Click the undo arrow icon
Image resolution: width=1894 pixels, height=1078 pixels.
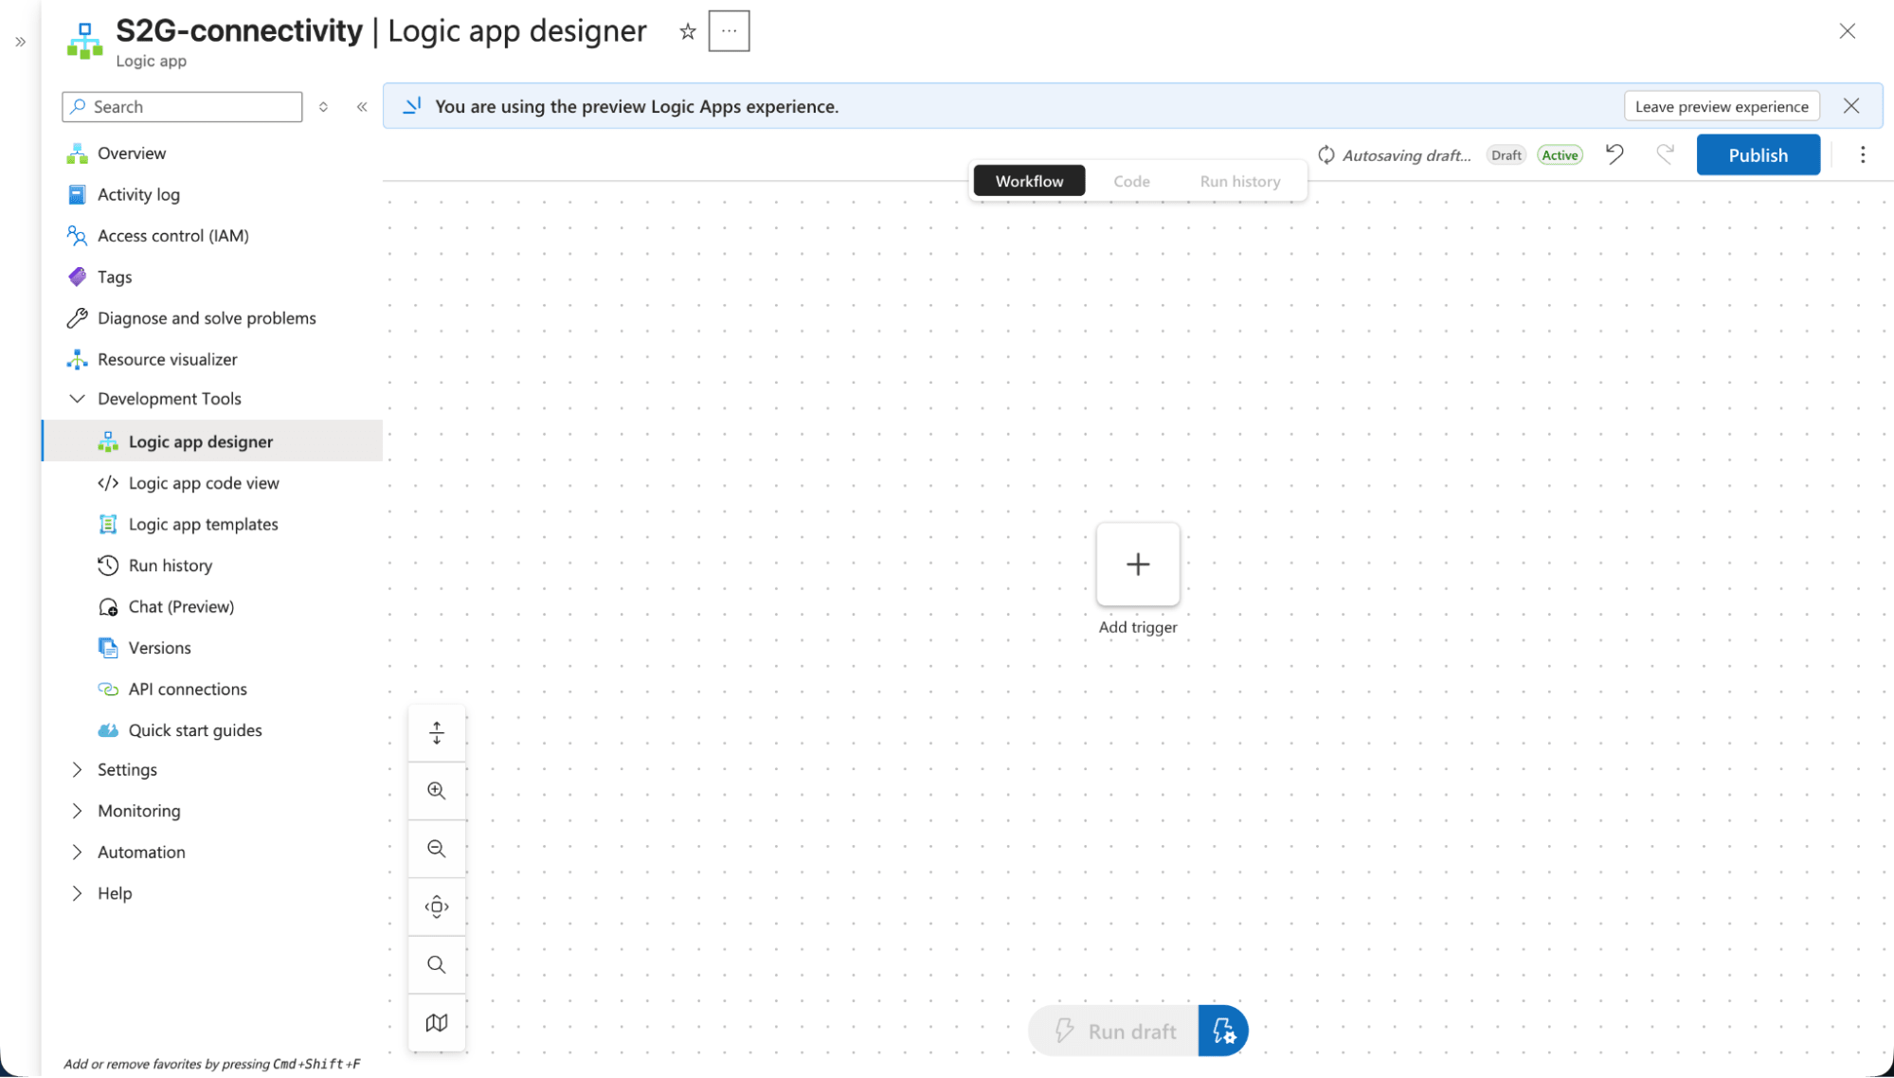point(1614,154)
